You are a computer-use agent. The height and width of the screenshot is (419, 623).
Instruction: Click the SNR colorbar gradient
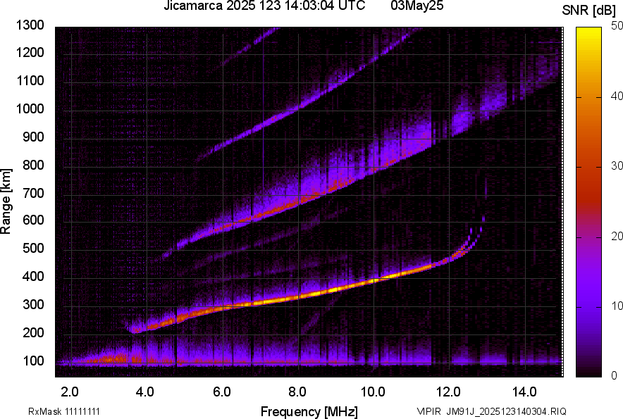click(x=588, y=202)
